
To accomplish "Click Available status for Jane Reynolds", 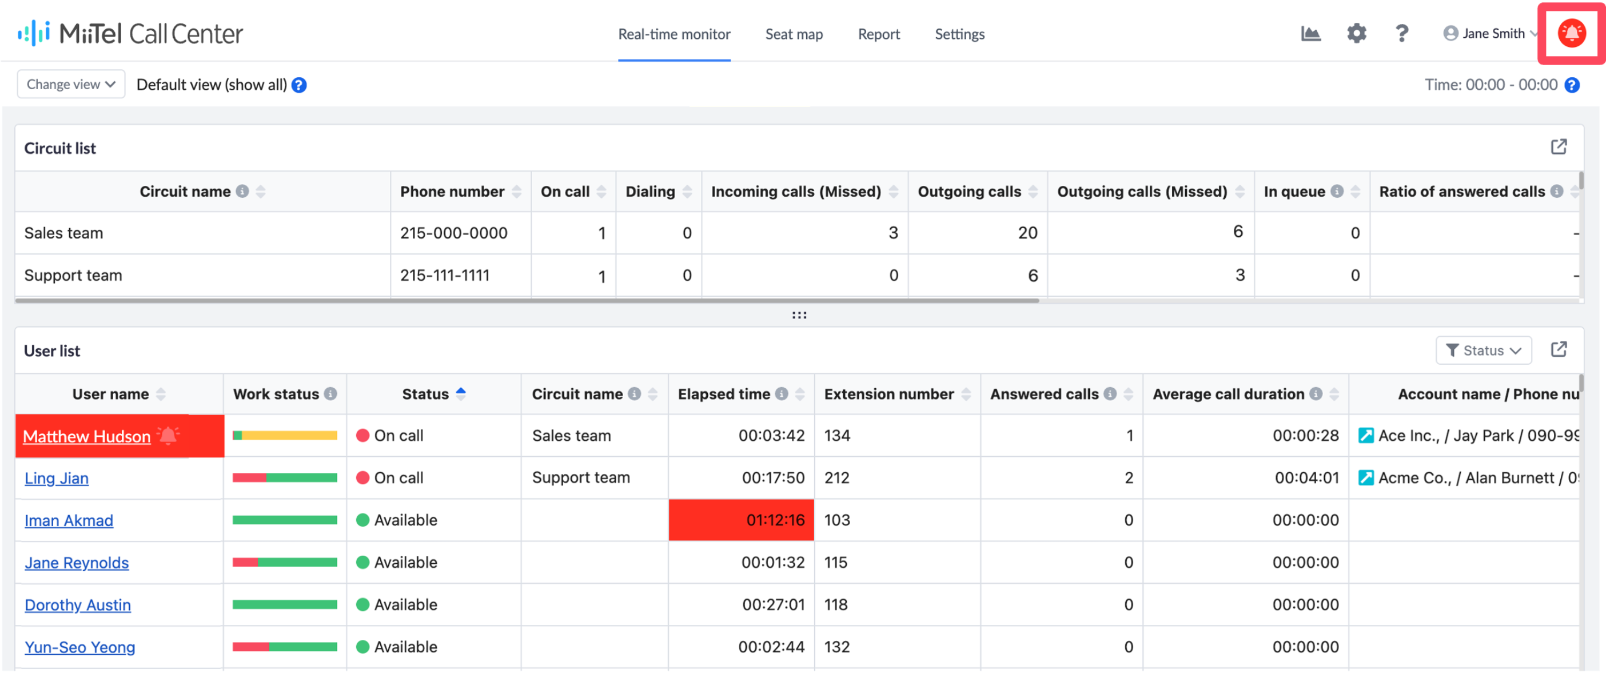I will click(x=397, y=563).
